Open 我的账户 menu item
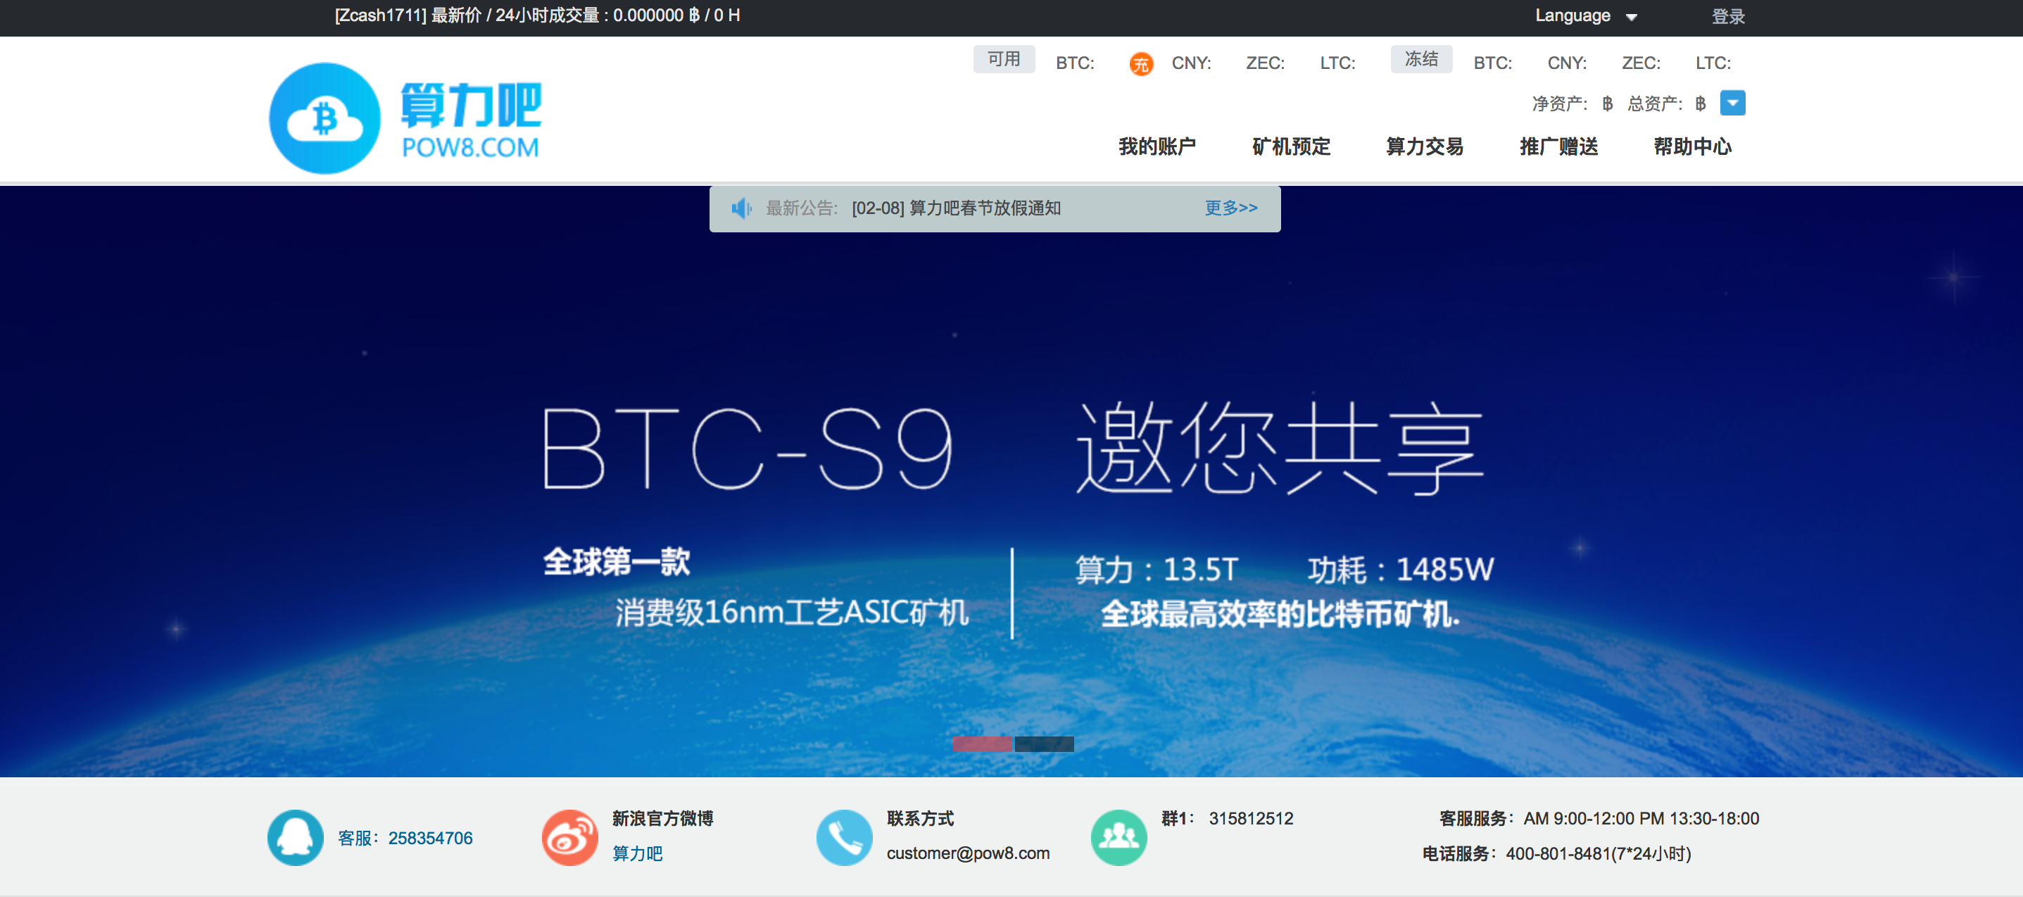The height and width of the screenshot is (897, 2023). tap(1157, 146)
